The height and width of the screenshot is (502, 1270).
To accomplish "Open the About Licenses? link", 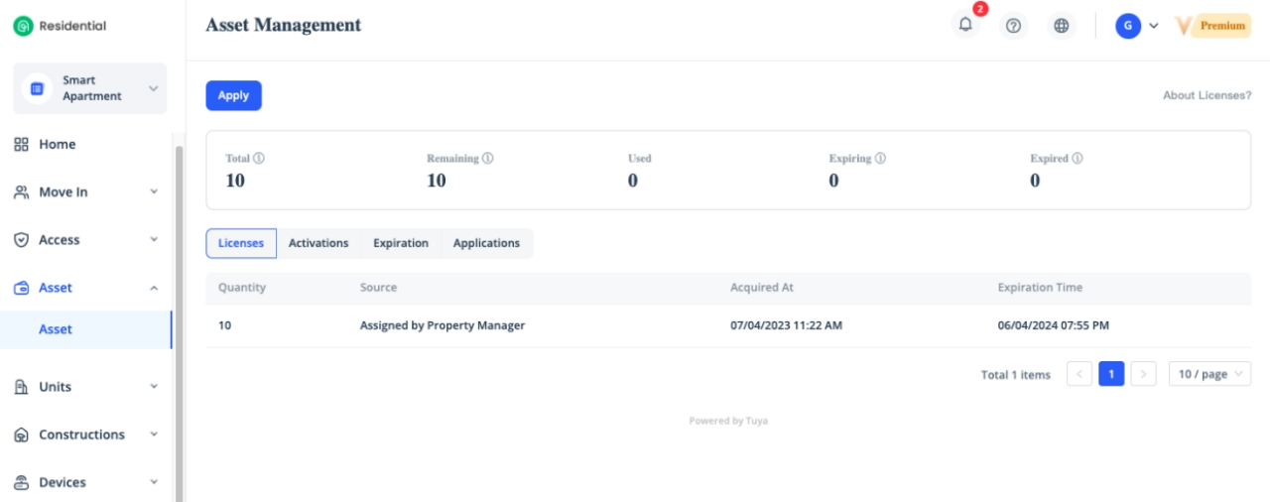I will [1206, 95].
